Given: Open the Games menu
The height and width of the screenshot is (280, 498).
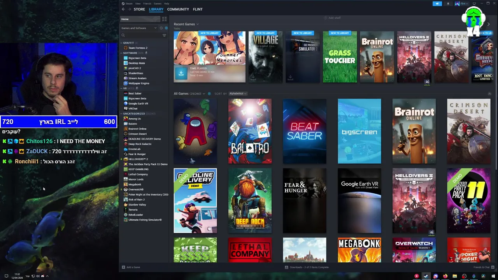Looking at the screenshot, I should 158,3.
